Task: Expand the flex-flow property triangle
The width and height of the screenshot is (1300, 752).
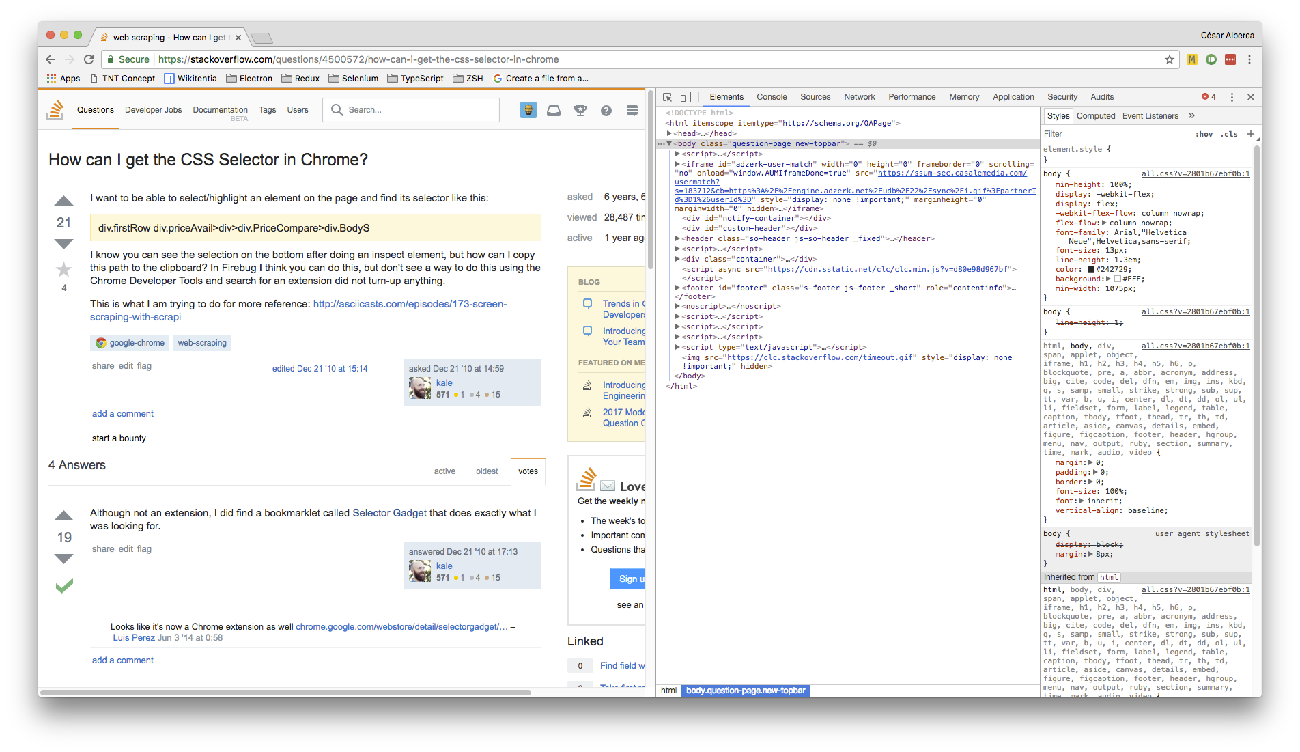Action: click(1104, 223)
